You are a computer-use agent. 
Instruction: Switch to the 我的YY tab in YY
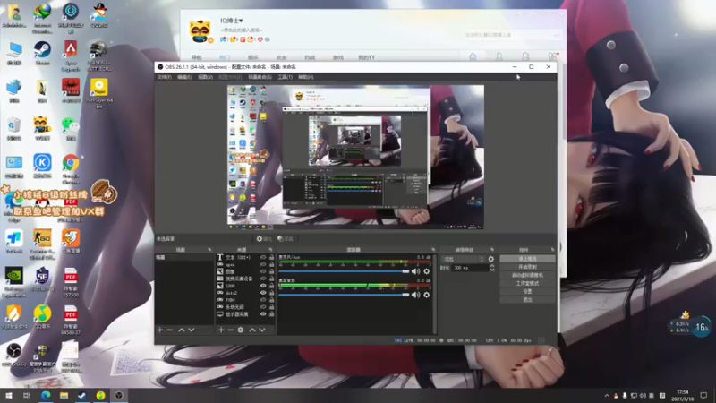pyautogui.click(x=366, y=57)
